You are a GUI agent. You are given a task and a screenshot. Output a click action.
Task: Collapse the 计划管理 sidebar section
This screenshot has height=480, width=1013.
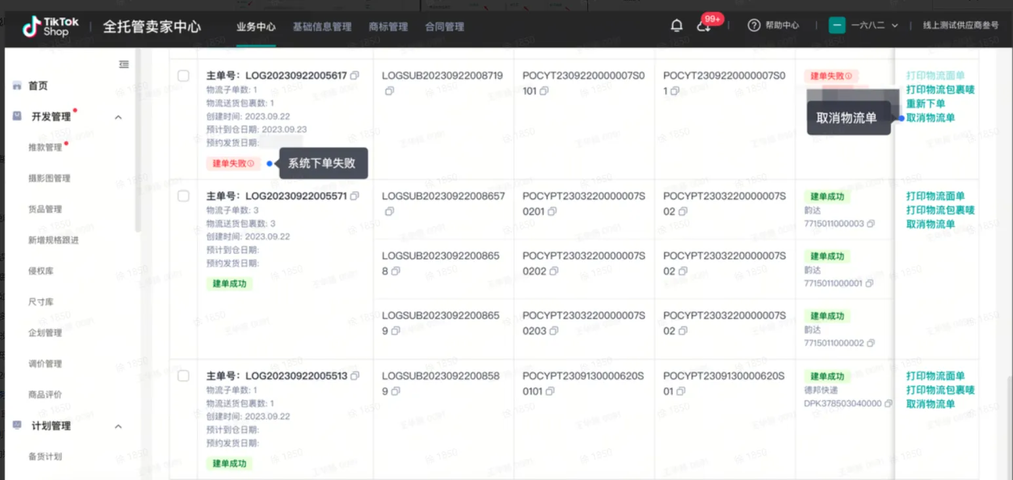click(x=119, y=426)
